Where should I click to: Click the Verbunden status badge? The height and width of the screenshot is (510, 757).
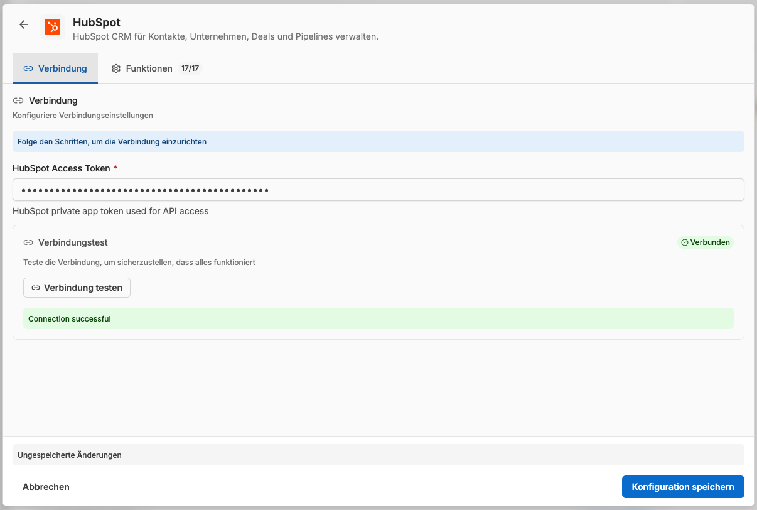click(x=705, y=242)
